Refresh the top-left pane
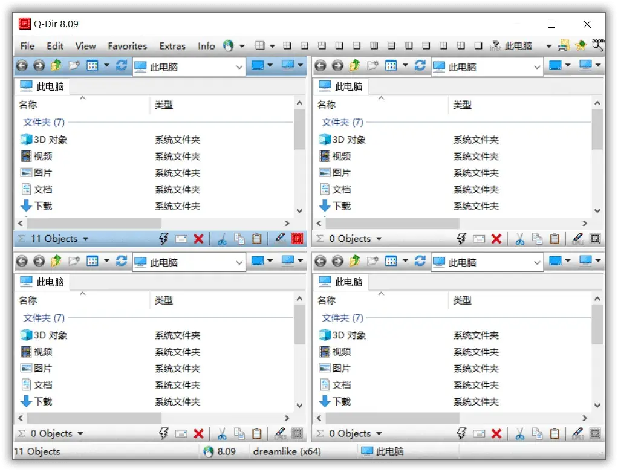Image resolution: width=618 pixels, height=472 pixels. pos(122,65)
